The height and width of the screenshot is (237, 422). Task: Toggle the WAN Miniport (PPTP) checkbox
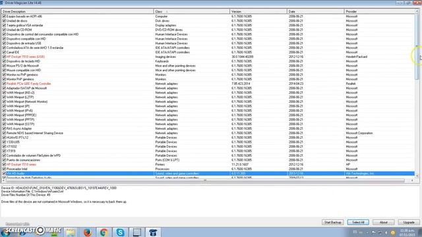click(x=4, y=120)
